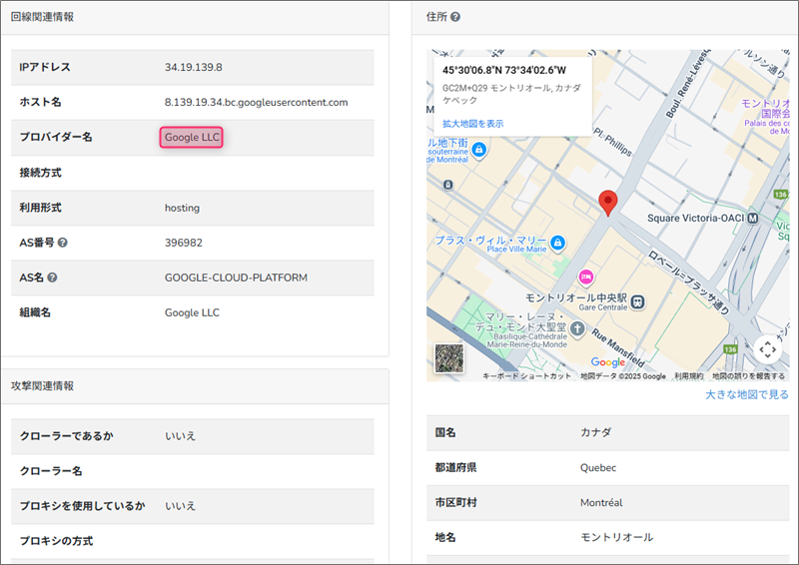Click the Google logo on the map

(x=607, y=362)
